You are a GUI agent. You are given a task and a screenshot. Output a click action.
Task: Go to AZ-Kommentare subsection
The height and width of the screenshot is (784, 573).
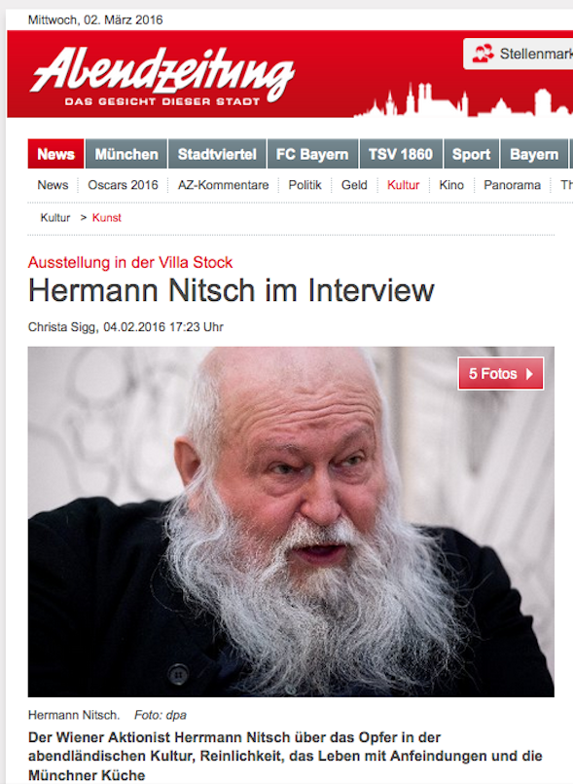click(224, 185)
